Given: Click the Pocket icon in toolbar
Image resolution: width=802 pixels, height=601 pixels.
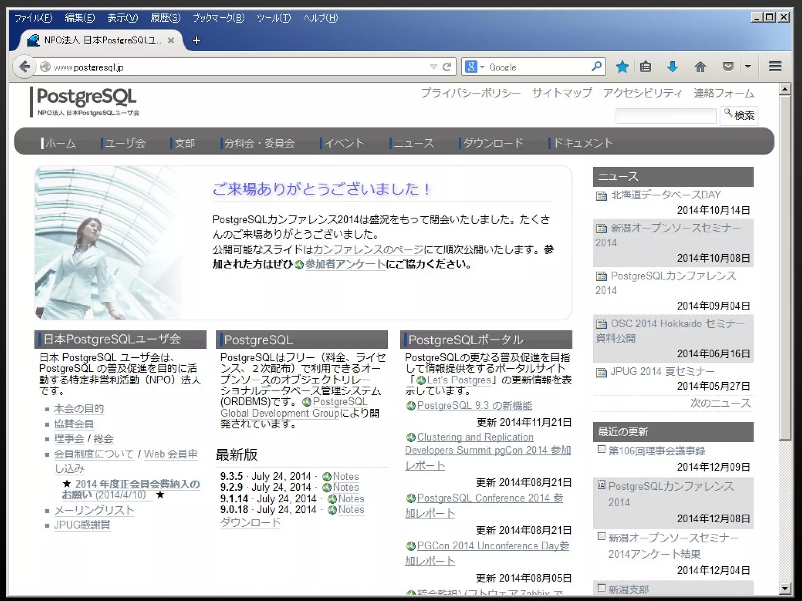Looking at the screenshot, I should pos(728,67).
